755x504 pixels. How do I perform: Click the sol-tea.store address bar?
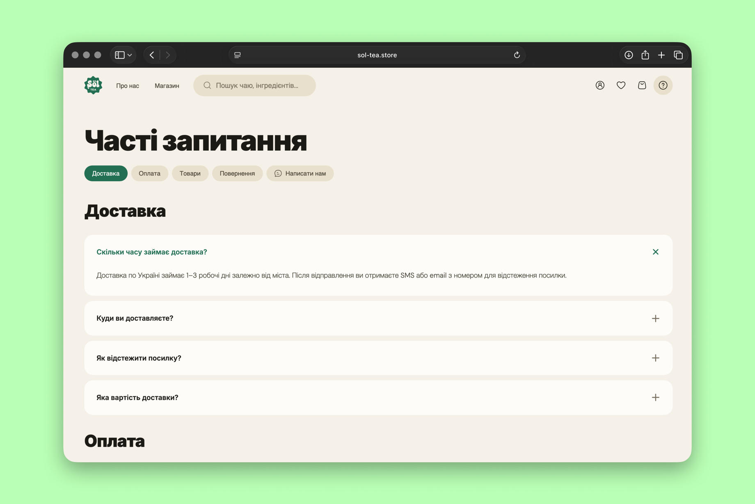pos(377,55)
